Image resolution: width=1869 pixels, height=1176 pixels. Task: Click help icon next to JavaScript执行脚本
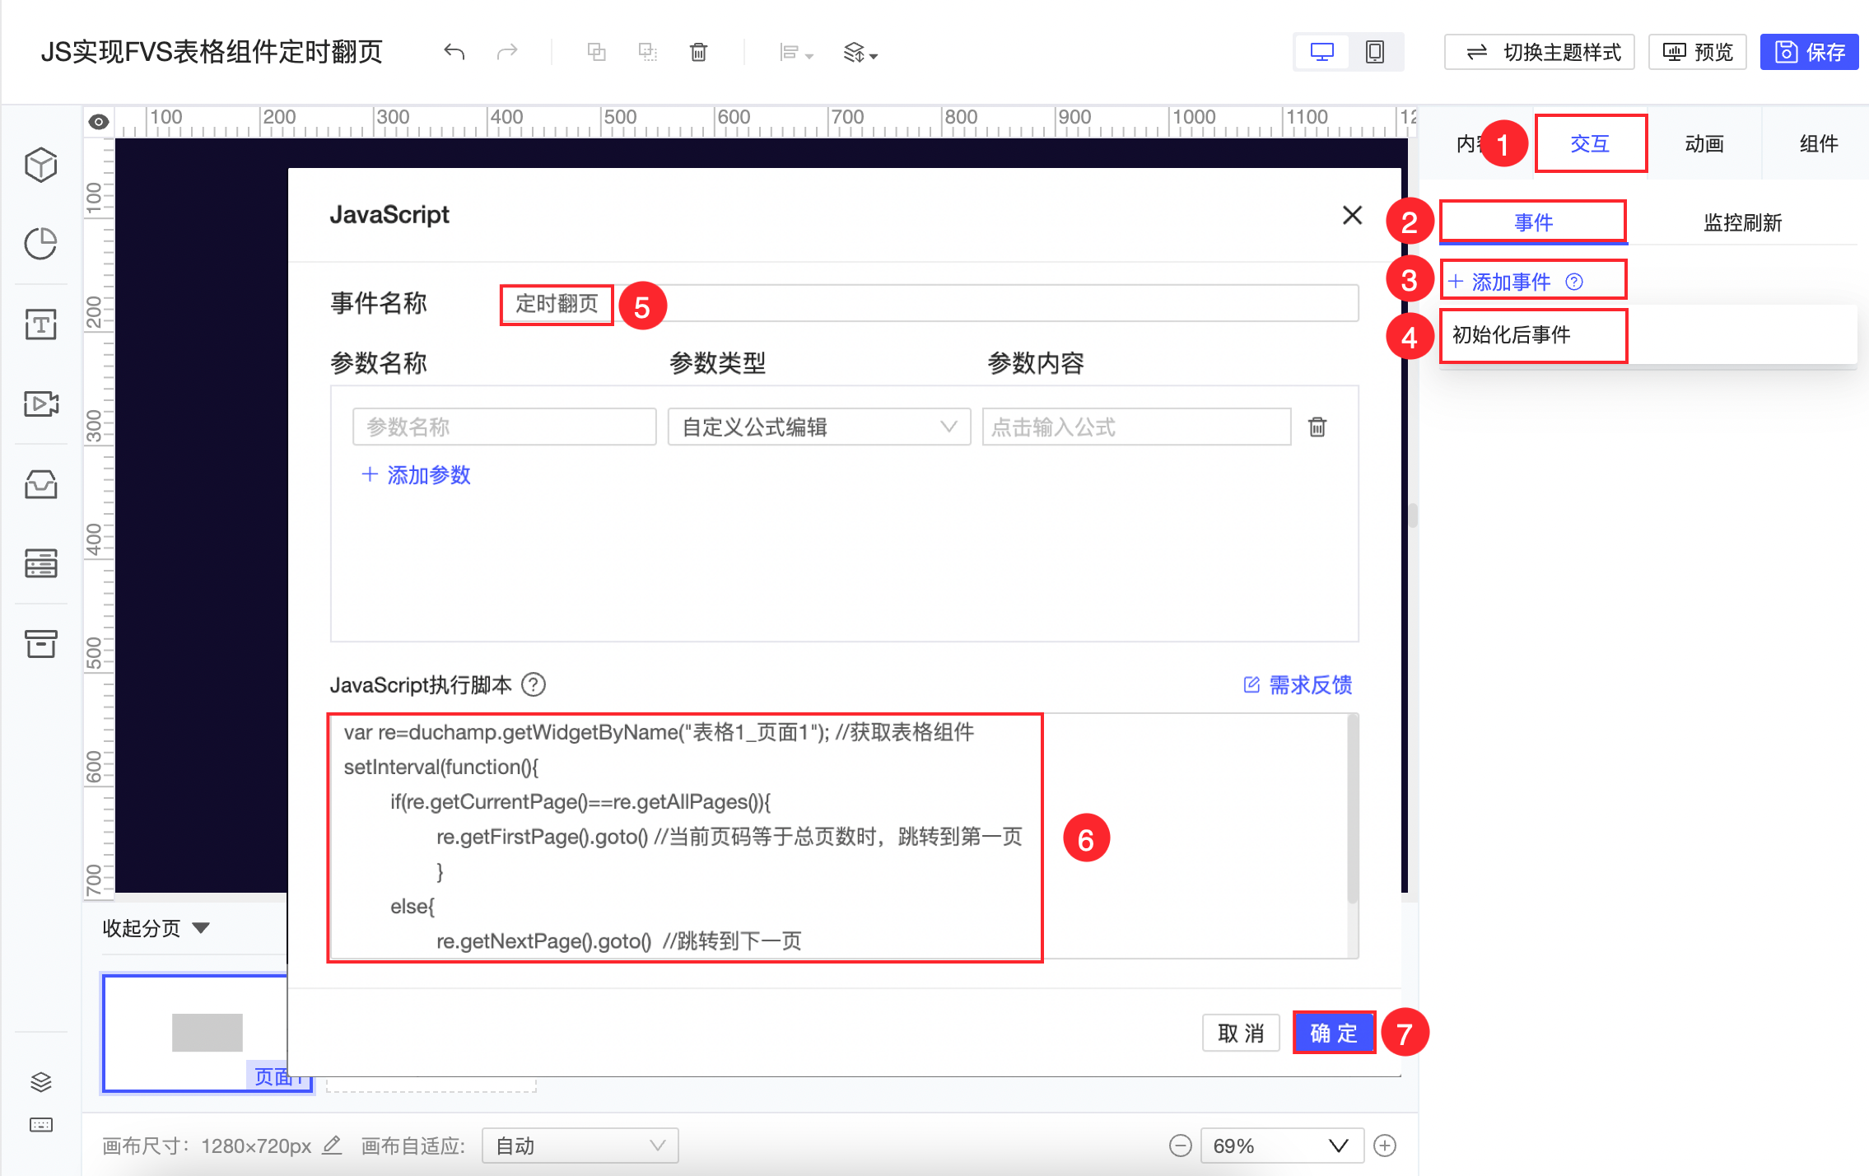pyautogui.click(x=534, y=684)
